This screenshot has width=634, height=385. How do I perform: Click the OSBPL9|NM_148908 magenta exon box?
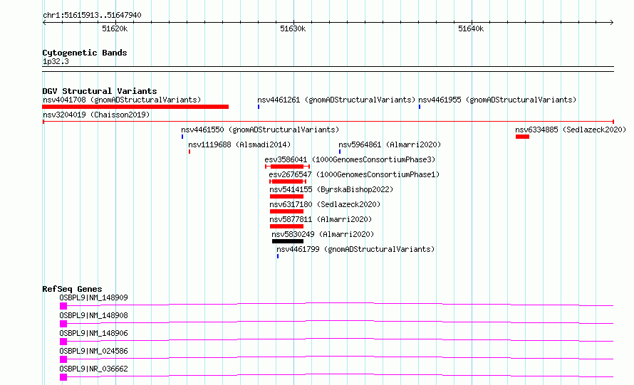tap(63, 324)
